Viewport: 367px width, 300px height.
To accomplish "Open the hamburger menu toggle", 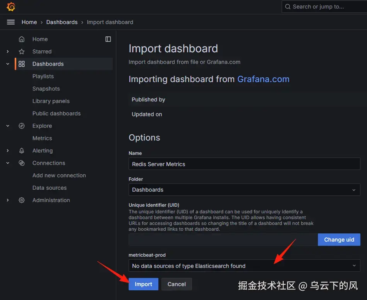I will point(11,22).
